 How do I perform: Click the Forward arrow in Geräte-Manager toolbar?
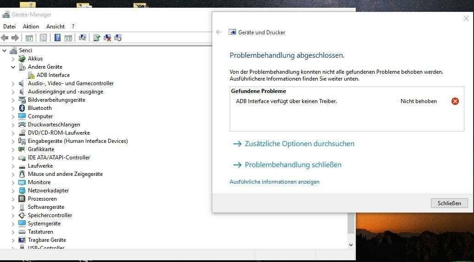pos(15,38)
